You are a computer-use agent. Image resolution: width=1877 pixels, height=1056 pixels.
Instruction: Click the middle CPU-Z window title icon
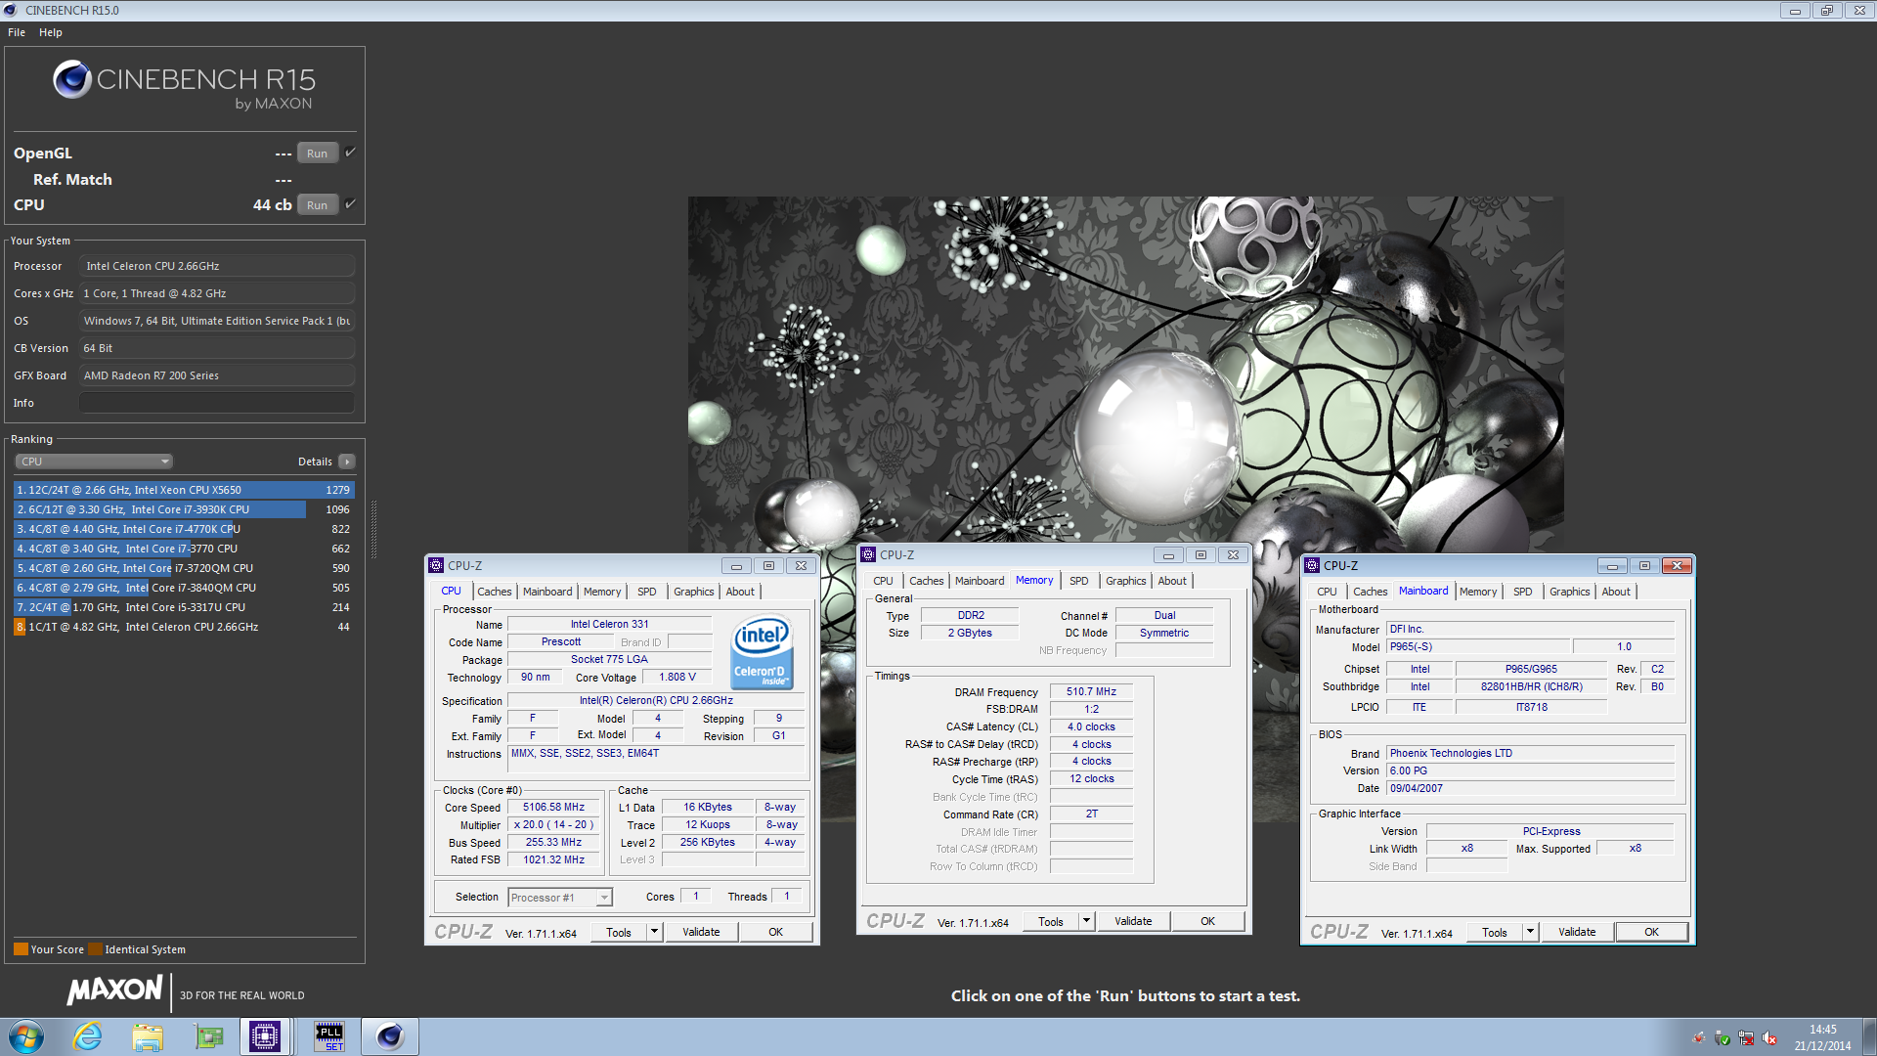pos(868,554)
